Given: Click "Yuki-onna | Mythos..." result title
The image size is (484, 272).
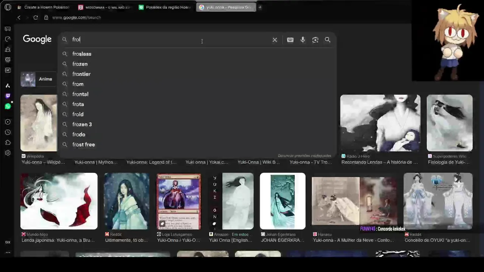Looking at the screenshot, I should pos(96,162).
